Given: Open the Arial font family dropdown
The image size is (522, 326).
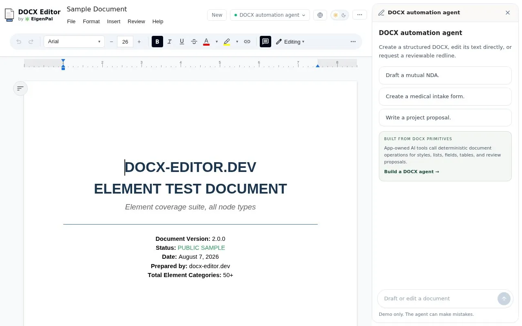Looking at the screenshot, I should pyautogui.click(x=74, y=42).
